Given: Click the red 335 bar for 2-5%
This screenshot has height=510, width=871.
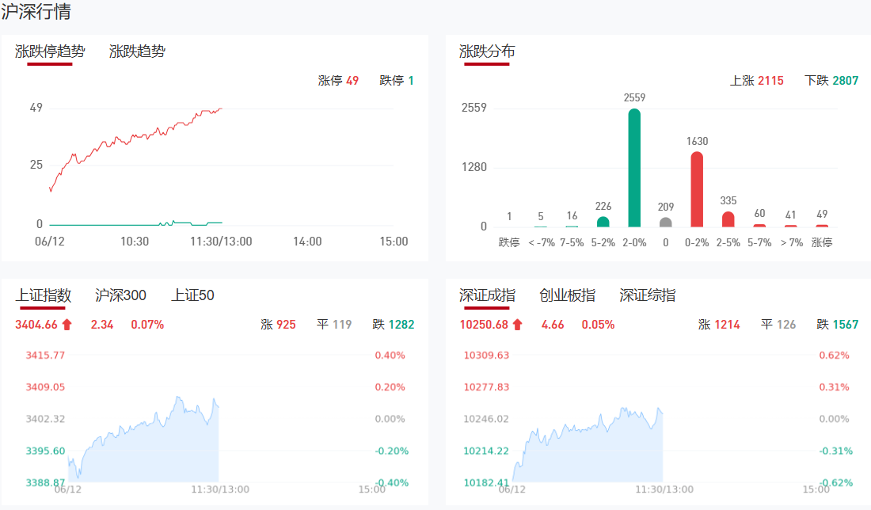Looking at the screenshot, I should (x=728, y=219).
